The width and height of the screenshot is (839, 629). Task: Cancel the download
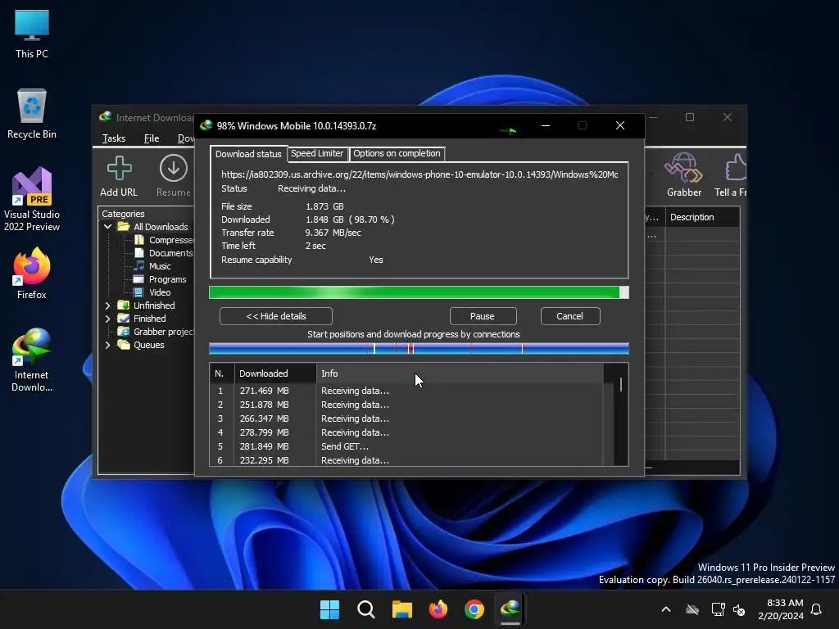[570, 316]
